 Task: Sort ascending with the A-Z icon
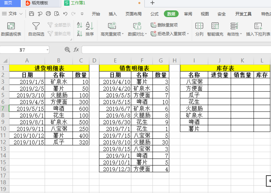(80, 25)
